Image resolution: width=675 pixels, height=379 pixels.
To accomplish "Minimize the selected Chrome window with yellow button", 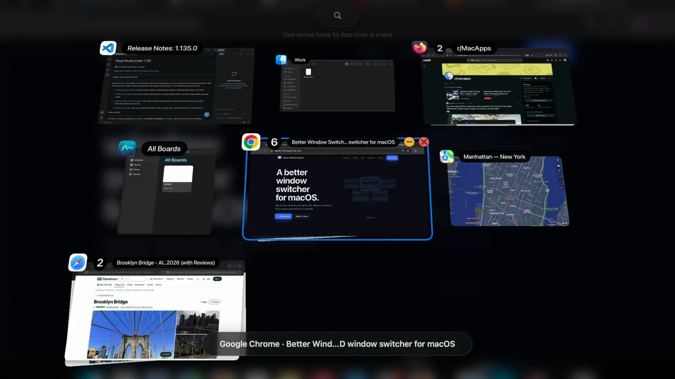I will pyautogui.click(x=409, y=142).
